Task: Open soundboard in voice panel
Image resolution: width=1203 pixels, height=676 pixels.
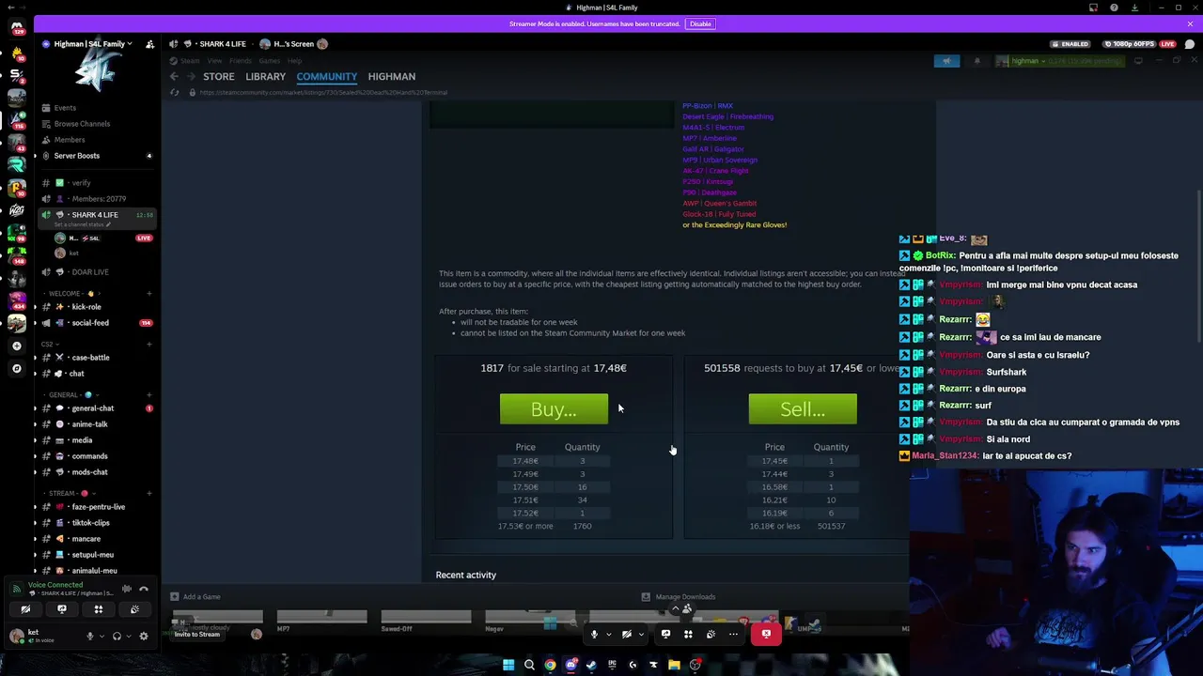Action: [134, 609]
